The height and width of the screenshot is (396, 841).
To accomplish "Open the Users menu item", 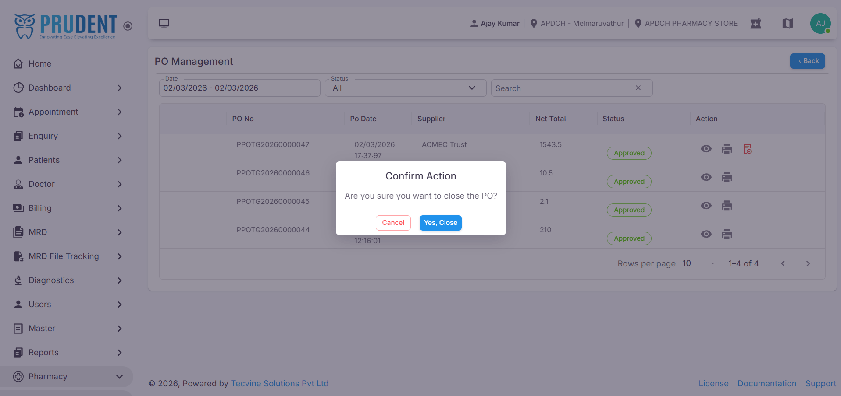I will click(67, 305).
